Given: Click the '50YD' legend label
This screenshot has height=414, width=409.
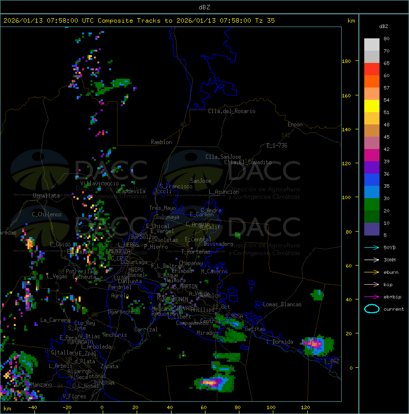Looking at the screenshot, I should (x=389, y=247).
